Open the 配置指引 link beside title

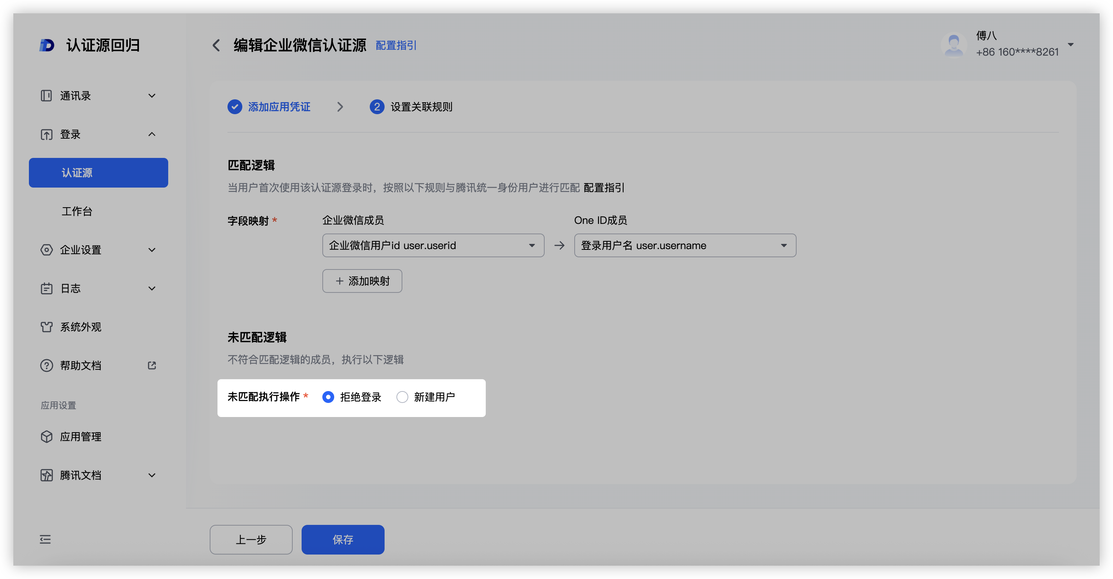point(396,45)
